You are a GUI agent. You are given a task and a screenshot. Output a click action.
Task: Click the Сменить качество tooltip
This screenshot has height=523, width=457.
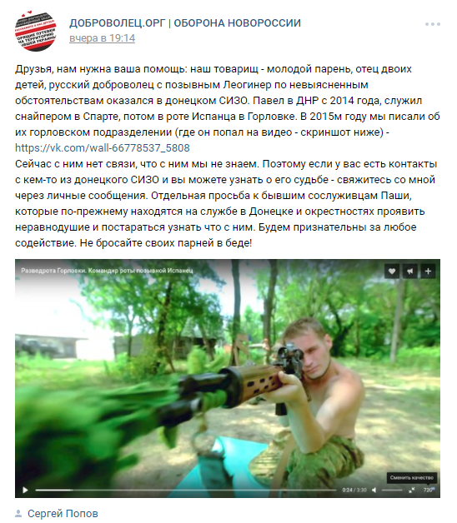tap(412, 478)
